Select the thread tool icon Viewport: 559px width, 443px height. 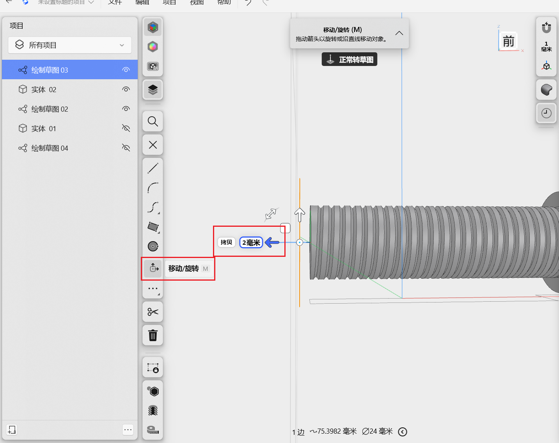153,410
